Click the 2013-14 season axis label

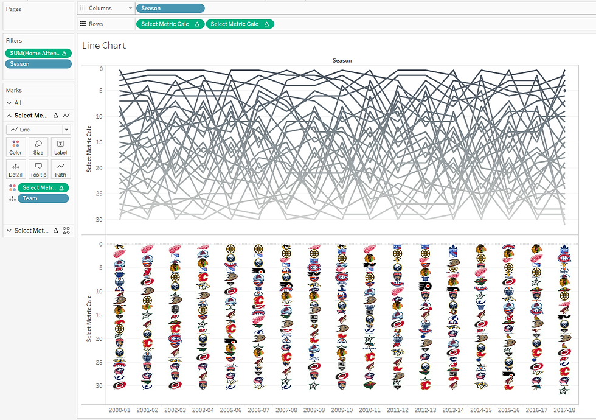pyautogui.click(x=453, y=410)
